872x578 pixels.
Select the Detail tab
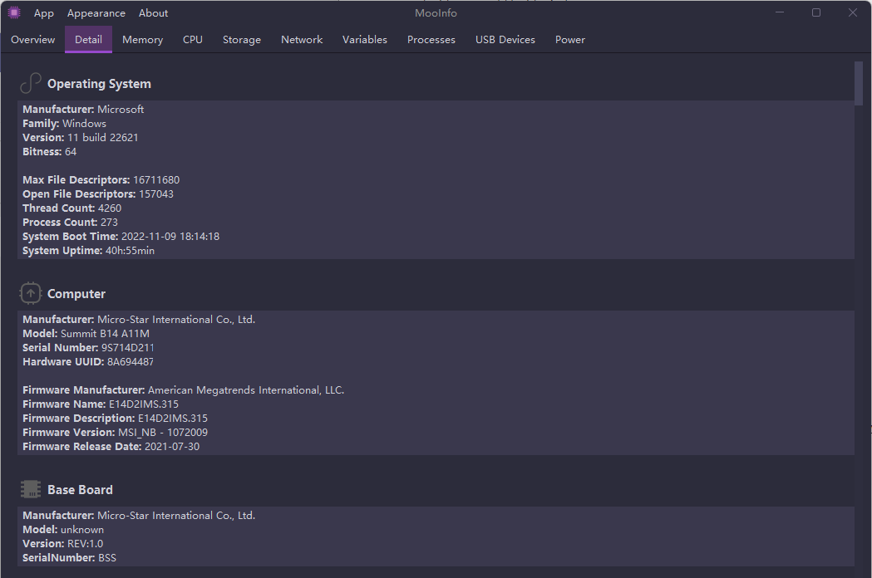pyautogui.click(x=88, y=40)
